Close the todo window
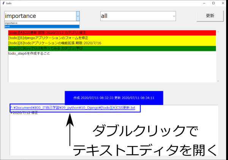Viewport: 228px width, 160px height. [223, 3]
